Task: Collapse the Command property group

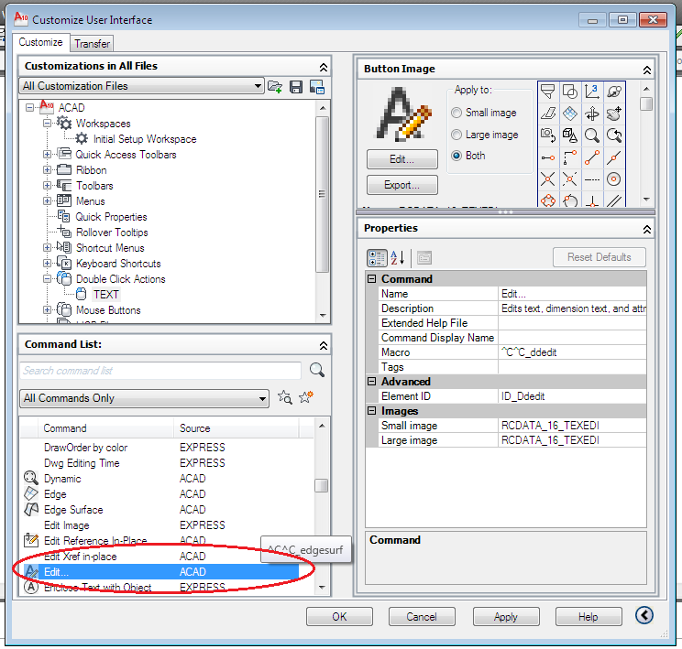Action: (x=371, y=278)
